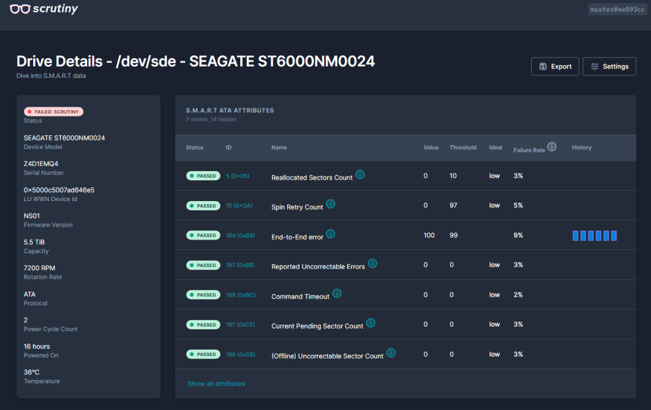
Task: View info for Current Pending Sector Count
Action: point(371,323)
